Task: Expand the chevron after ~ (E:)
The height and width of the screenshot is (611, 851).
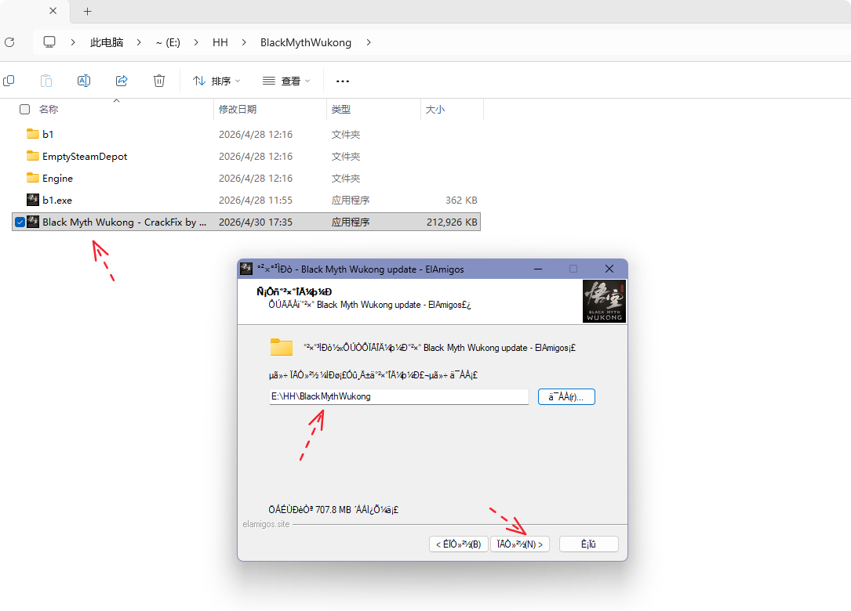Action: [x=196, y=42]
